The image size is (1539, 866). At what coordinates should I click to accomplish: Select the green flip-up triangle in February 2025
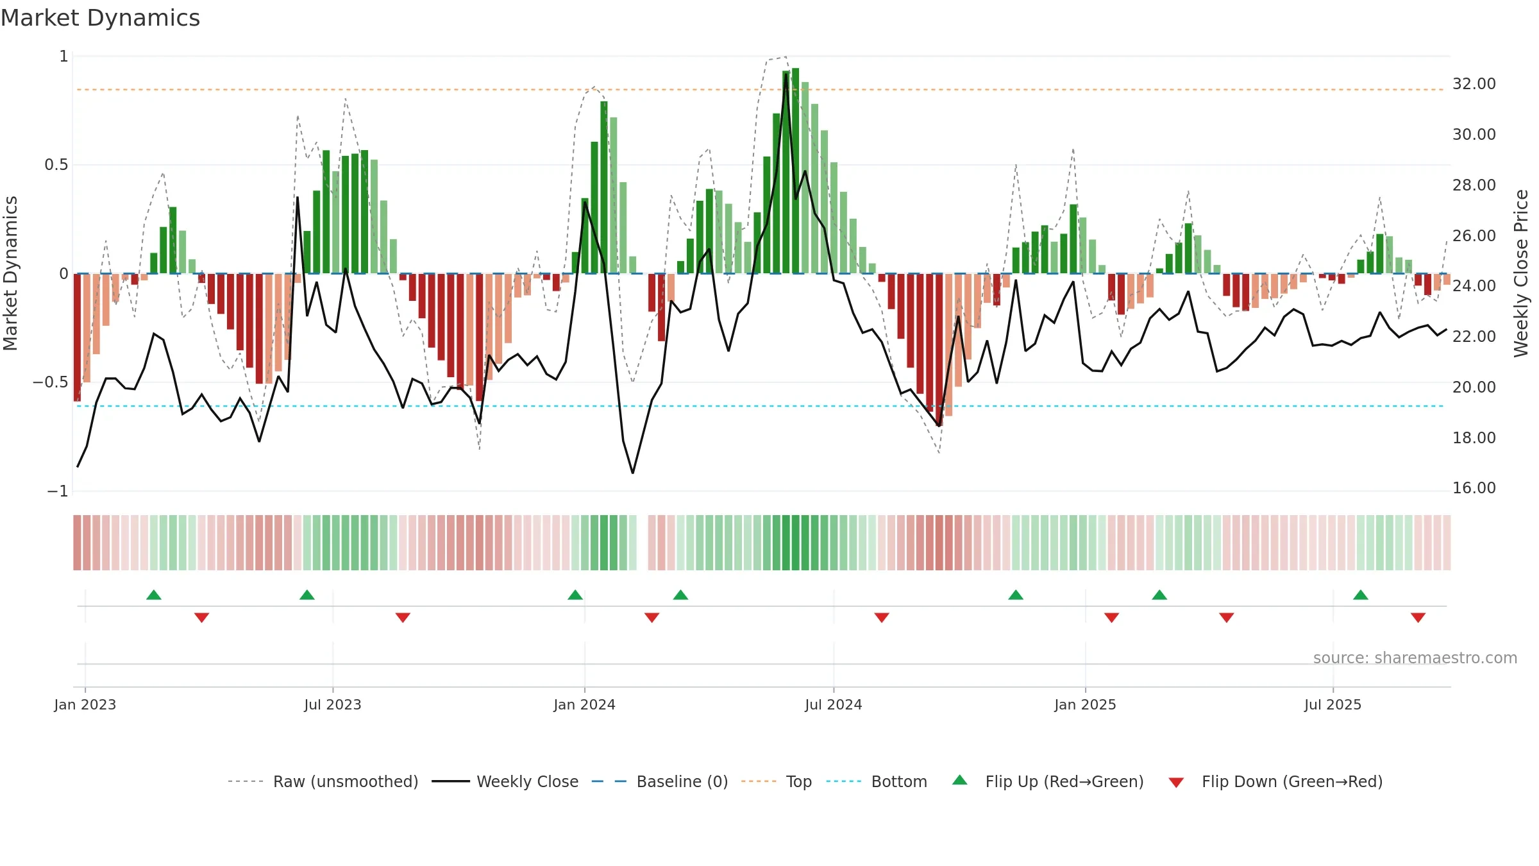click(x=1159, y=595)
